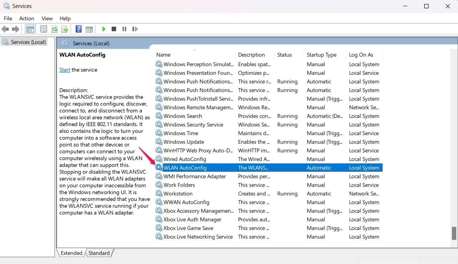Click the Restart Service toolbar icon
Viewport: 458px width, 264px height.
pyautogui.click(x=135, y=29)
